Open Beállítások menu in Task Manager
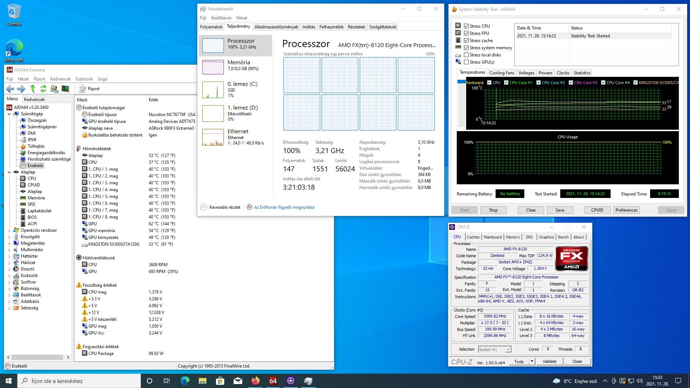This screenshot has height=388, width=690. 221,18
